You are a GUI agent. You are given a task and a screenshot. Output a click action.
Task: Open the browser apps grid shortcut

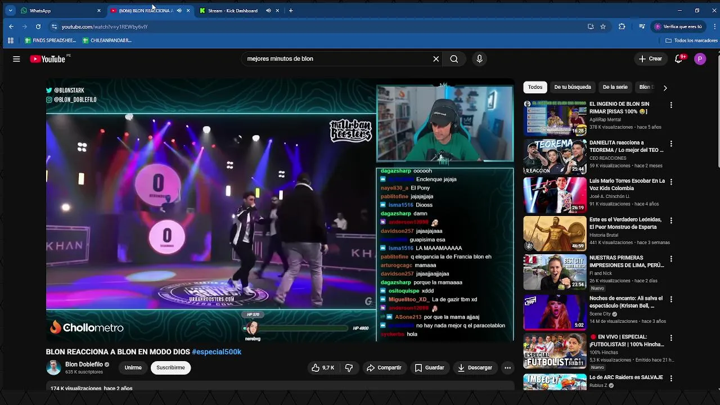[x=10, y=40]
